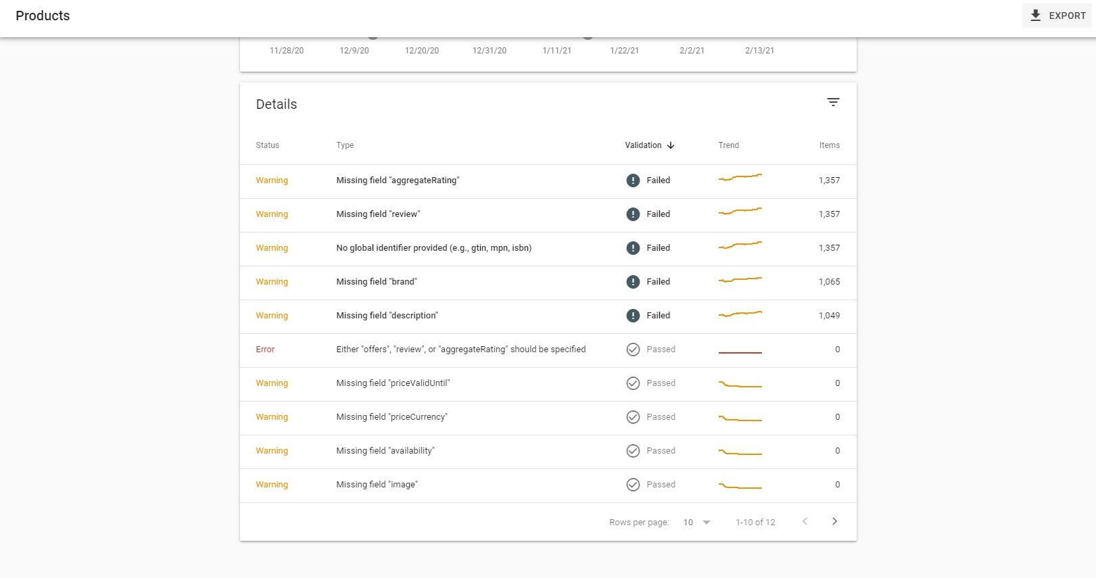The image size is (1096, 578).
Task: Select the Error row about offers or review
Action: point(460,350)
